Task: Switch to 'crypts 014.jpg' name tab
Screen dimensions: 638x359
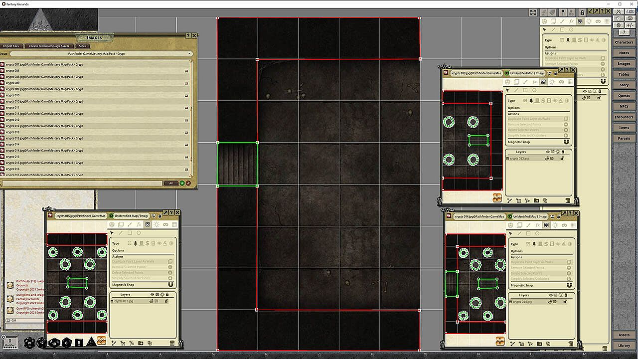Action: [479, 216]
